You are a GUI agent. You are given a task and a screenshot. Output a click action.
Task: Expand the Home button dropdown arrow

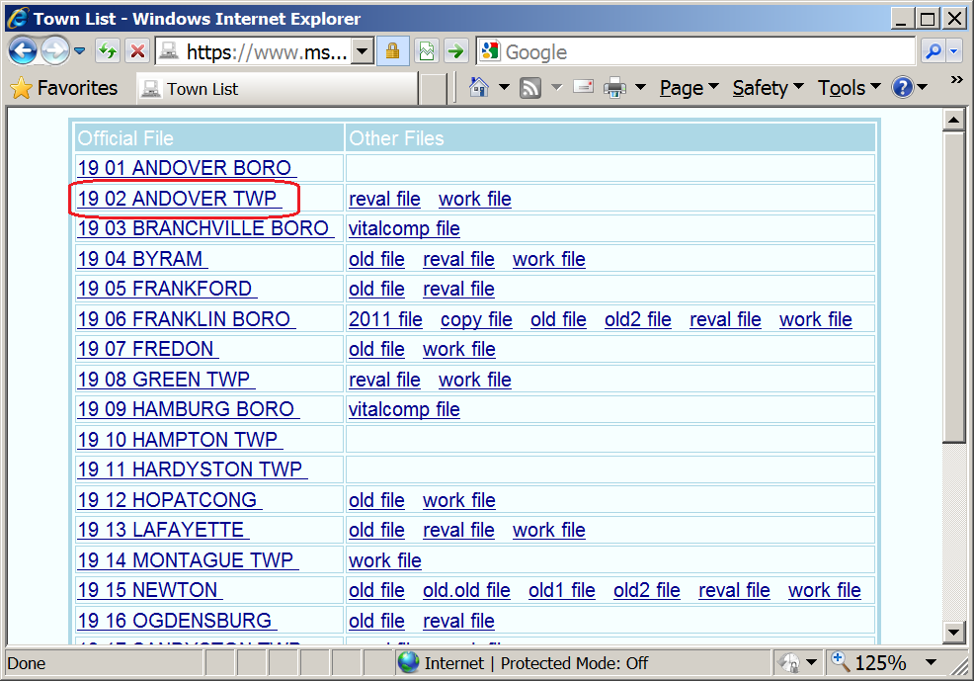click(504, 88)
